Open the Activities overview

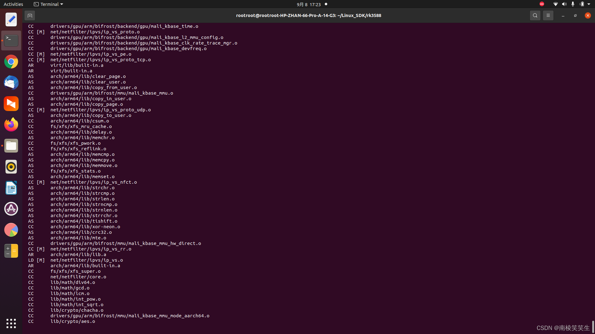pyautogui.click(x=13, y=4)
